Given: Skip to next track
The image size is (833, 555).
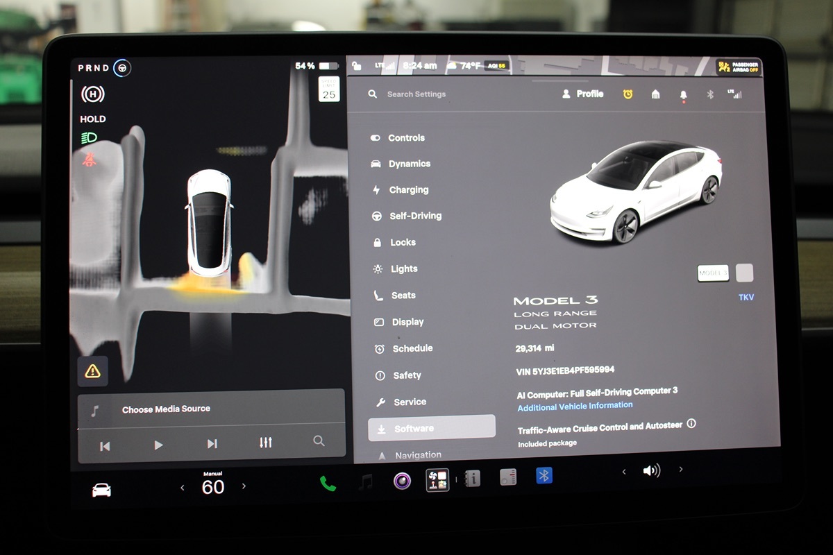Looking at the screenshot, I should (212, 444).
